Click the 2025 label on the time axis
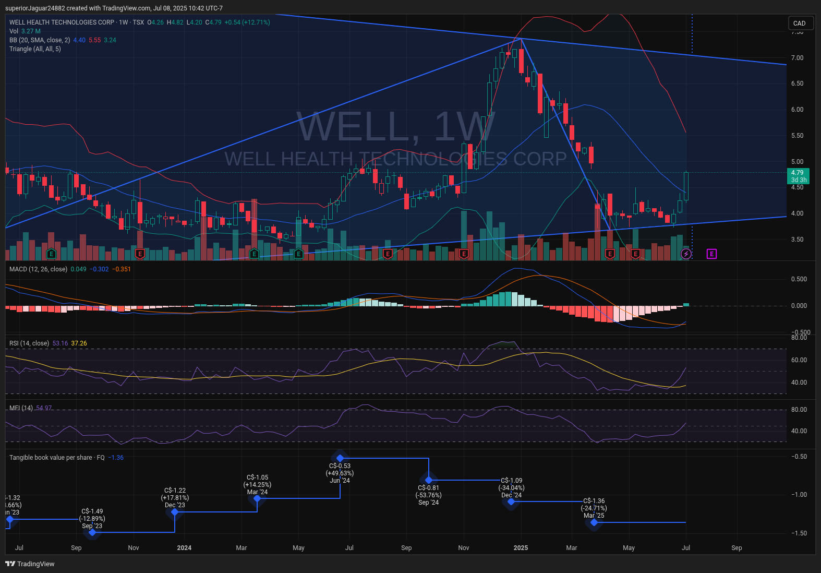The height and width of the screenshot is (573, 821). click(x=521, y=548)
